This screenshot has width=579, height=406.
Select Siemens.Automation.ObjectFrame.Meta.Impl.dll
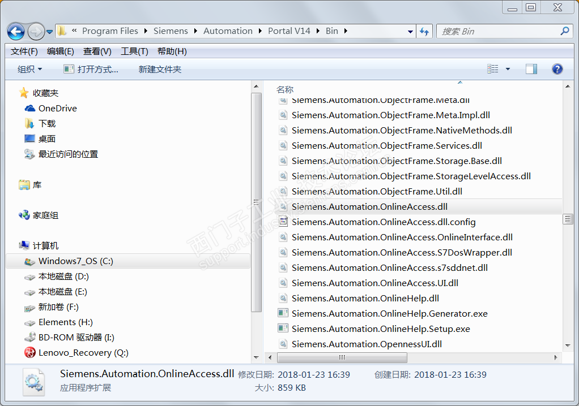coord(391,115)
